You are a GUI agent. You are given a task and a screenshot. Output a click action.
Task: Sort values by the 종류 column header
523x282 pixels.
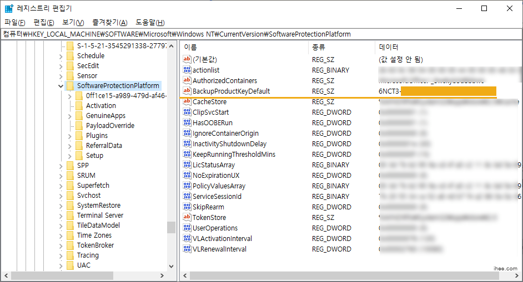[x=342, y=47]
